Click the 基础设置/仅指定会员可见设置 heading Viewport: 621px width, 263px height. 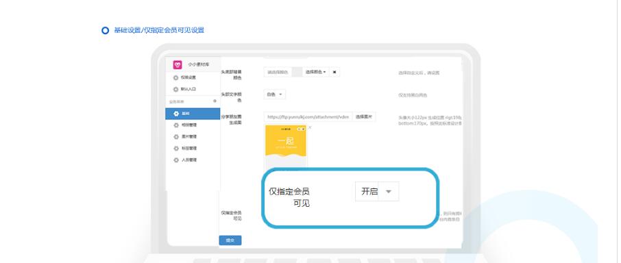pos(159,30)
